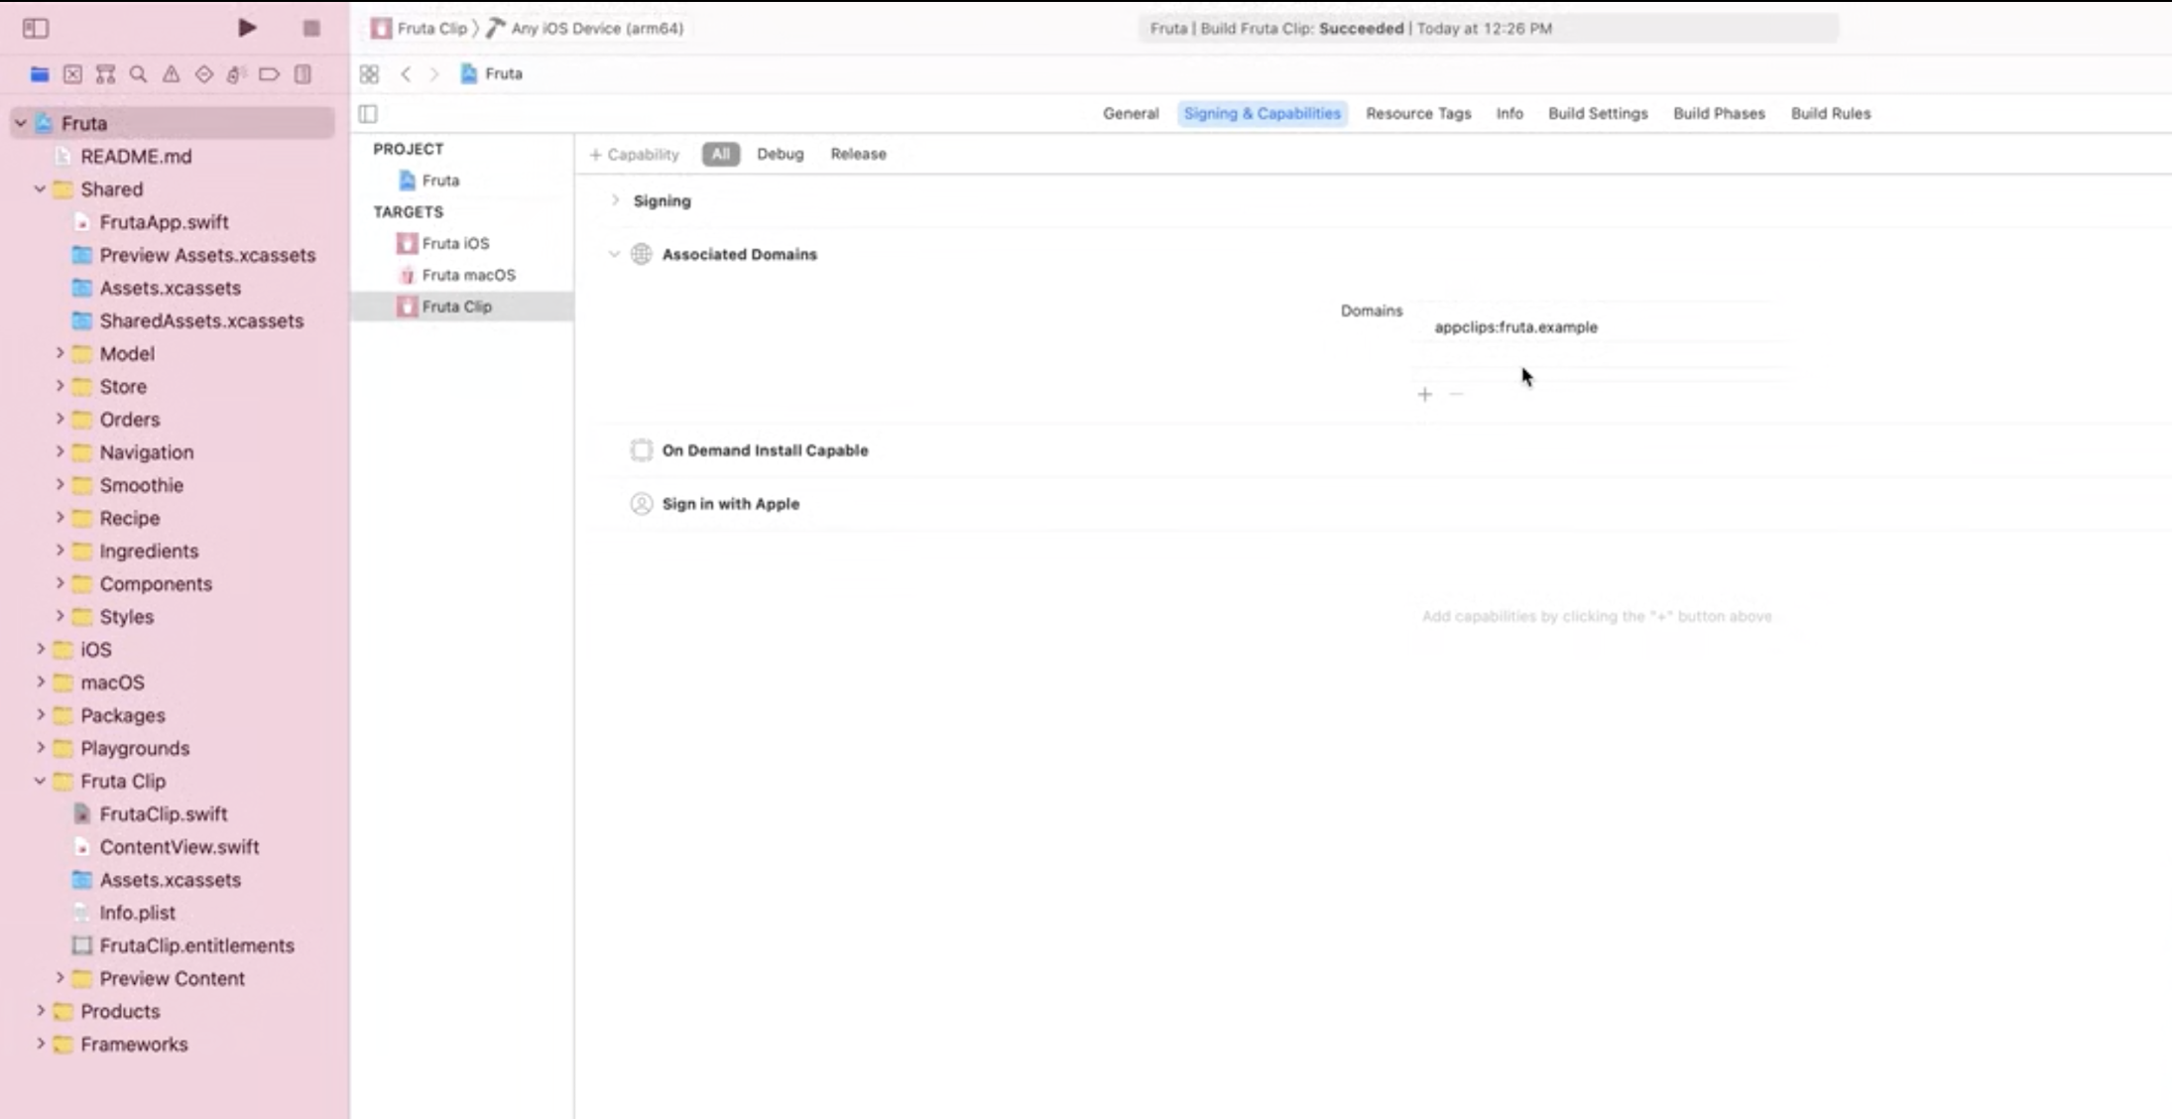The height and width of the screenshot is (1119, 2172).
Task: Collapse the Associated Domains section
Action: point(614,254)
